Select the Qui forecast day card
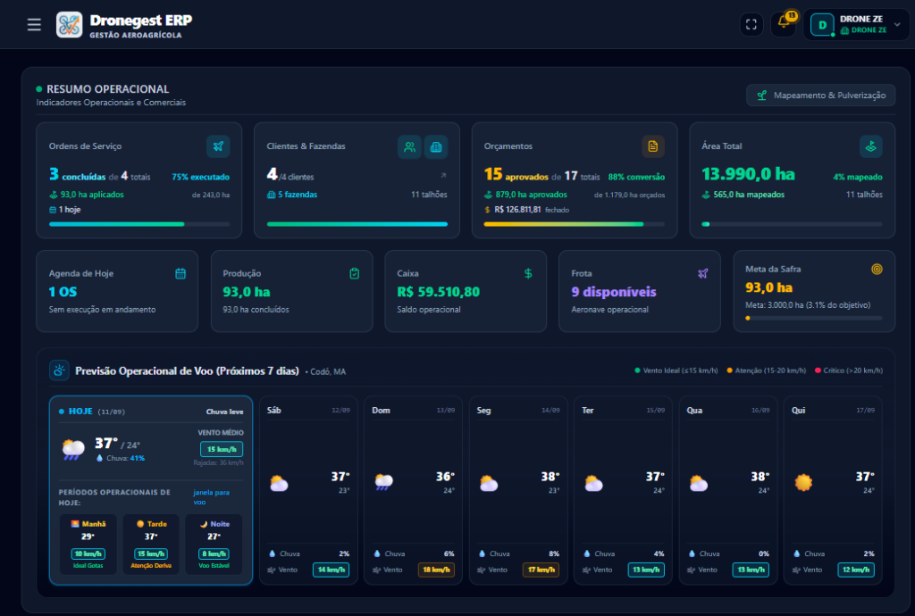 (833, 491)
